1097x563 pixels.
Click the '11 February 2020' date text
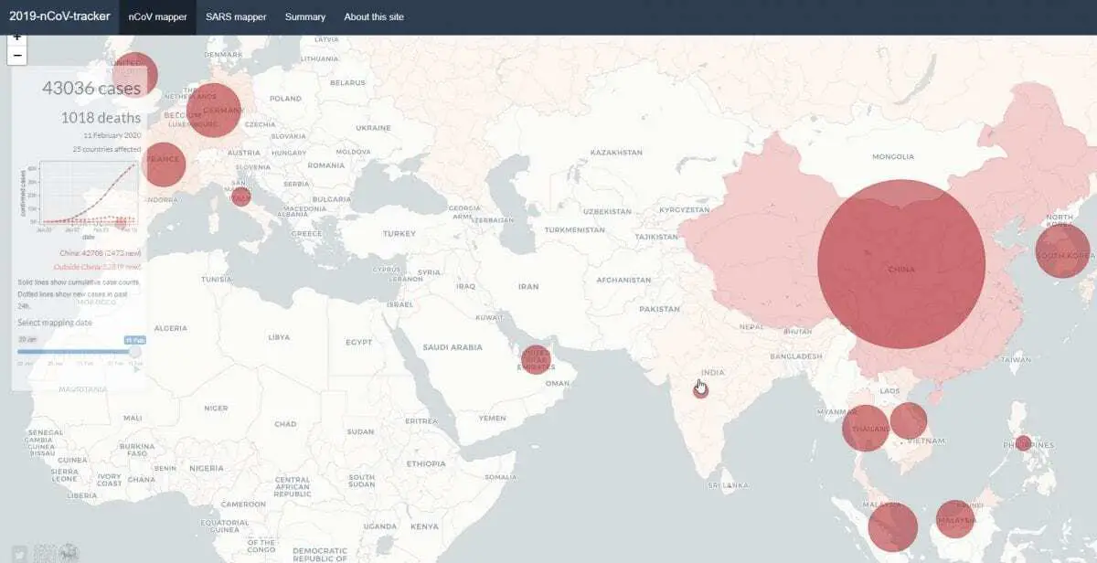point(112,135)
